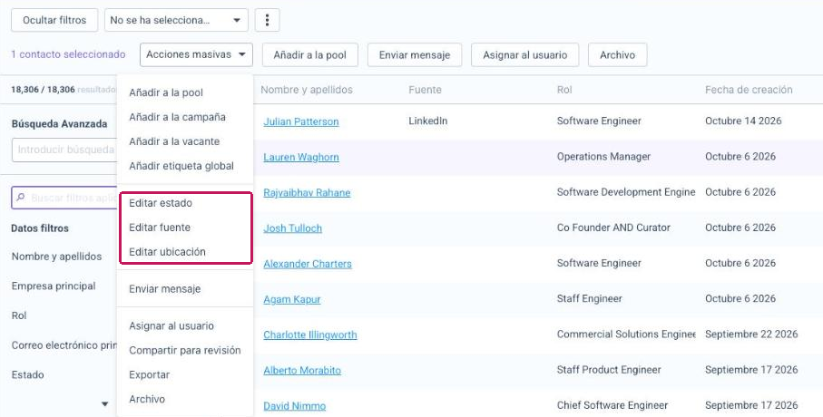Click the Septiembre 22 2026 date cell

(751, 335)
